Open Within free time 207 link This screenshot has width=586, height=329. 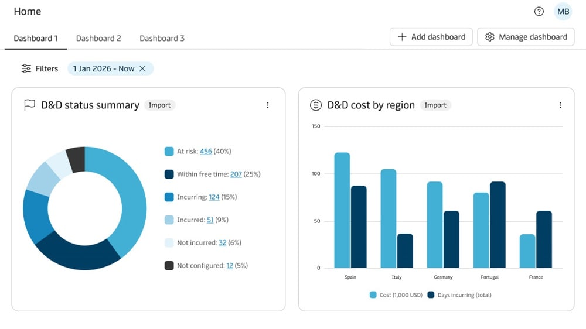click(236, 174)
